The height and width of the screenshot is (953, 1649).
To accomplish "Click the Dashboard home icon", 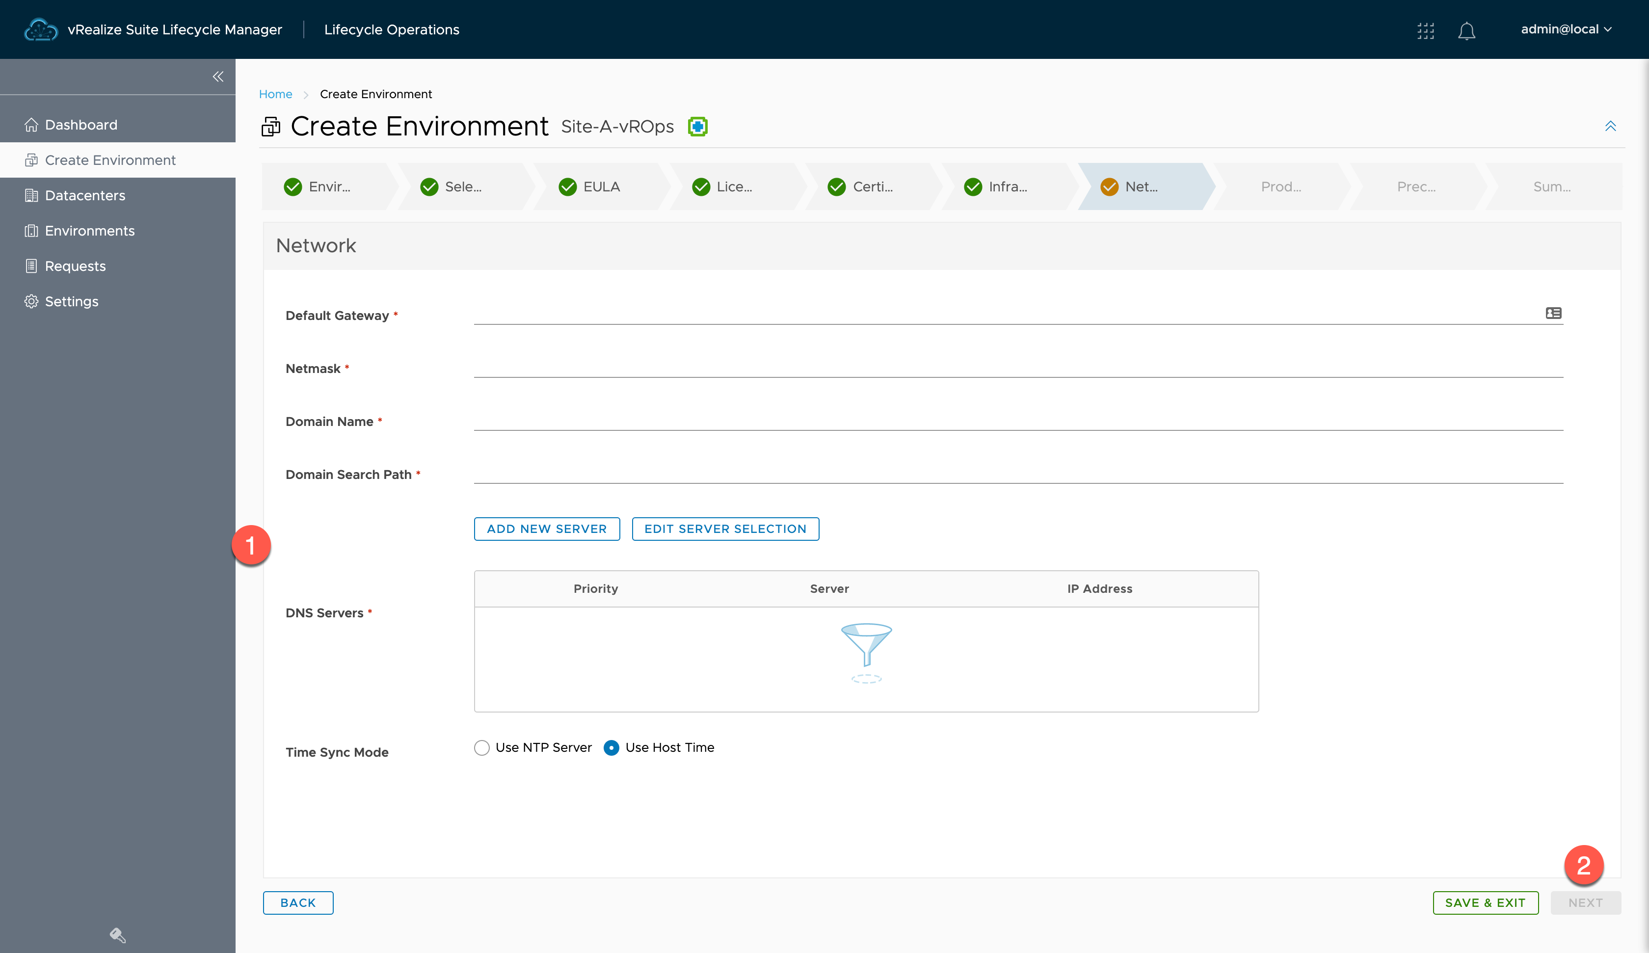I will click(x=31, y=124).
